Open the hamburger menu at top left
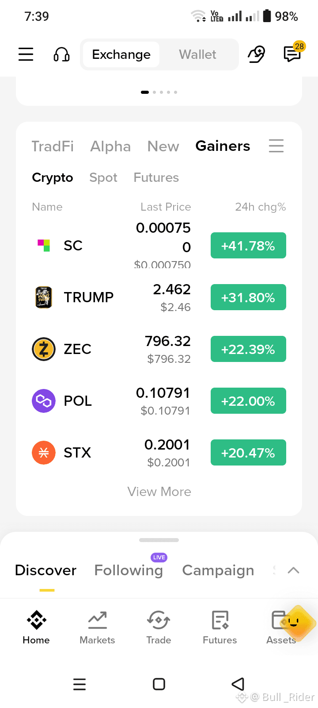 pyautogui.click(x=26, y=54)
